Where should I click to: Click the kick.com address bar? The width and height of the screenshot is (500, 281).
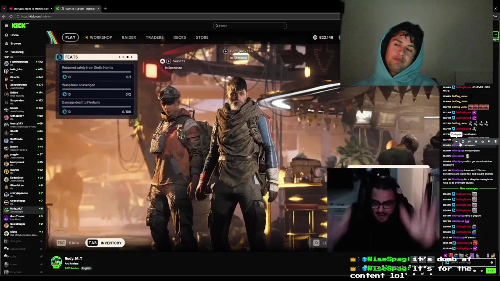coord(178,16)
